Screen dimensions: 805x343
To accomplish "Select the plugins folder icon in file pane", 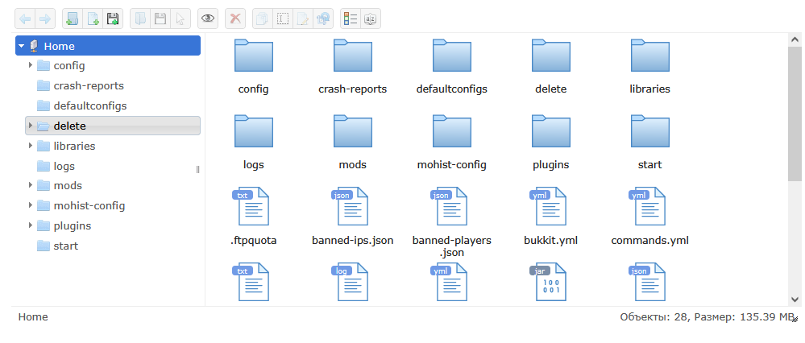I will tap(551, 131).
